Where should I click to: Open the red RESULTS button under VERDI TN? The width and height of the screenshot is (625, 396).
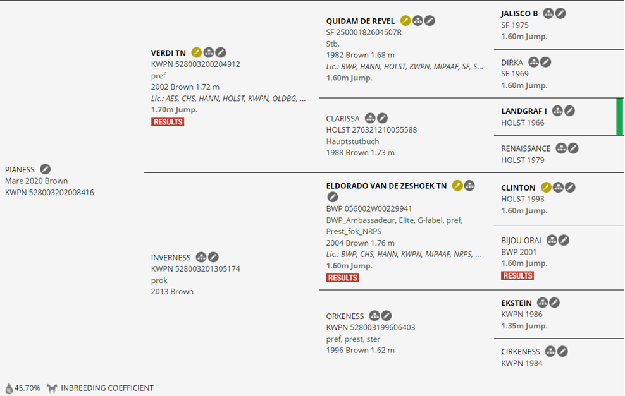[168, 122]
